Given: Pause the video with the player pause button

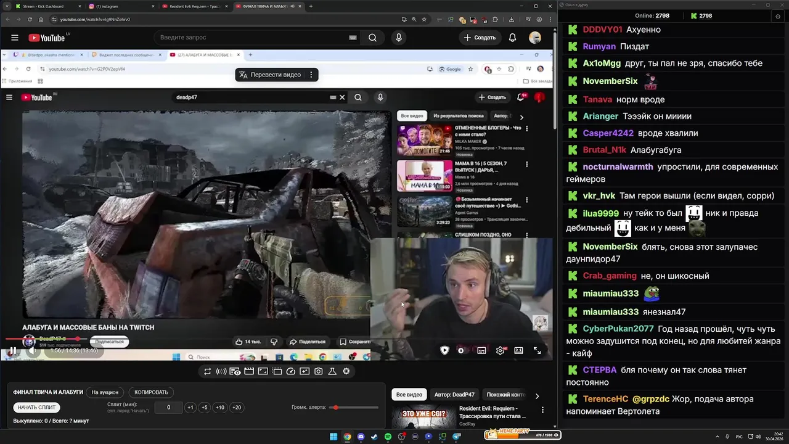Looking at the screenshot, I should [12, 351].
